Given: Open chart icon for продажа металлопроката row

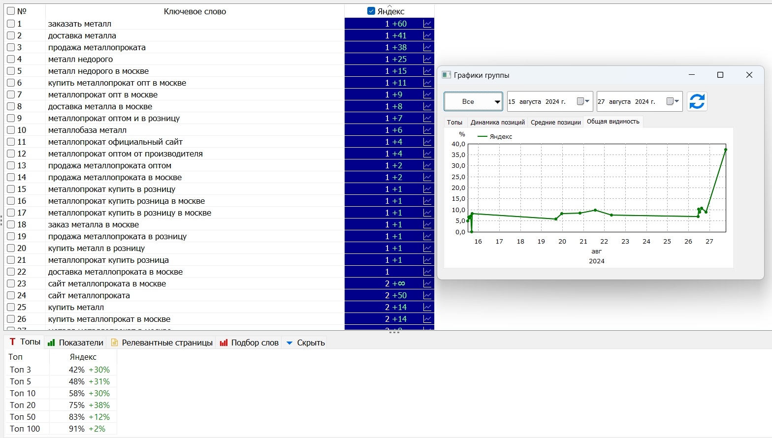Looking at the screenshot, I should 427,47.
